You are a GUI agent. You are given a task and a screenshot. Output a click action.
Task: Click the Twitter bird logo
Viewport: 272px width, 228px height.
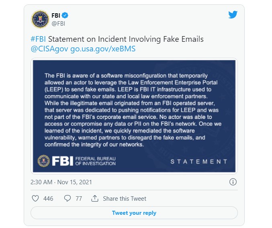click(233, 15)
